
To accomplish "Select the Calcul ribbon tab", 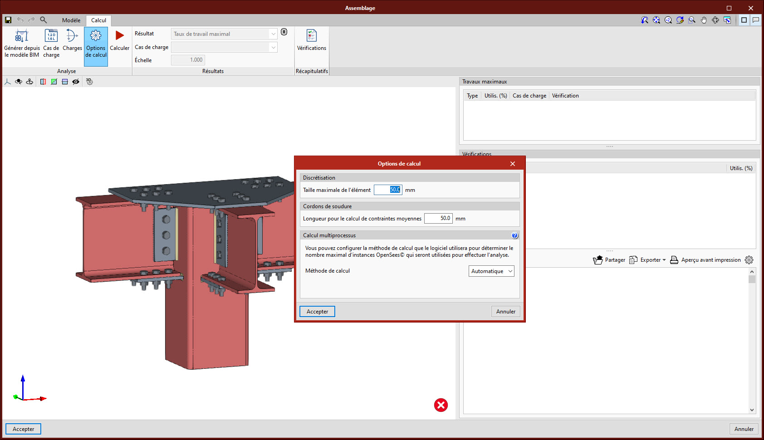I will (98, 20).
